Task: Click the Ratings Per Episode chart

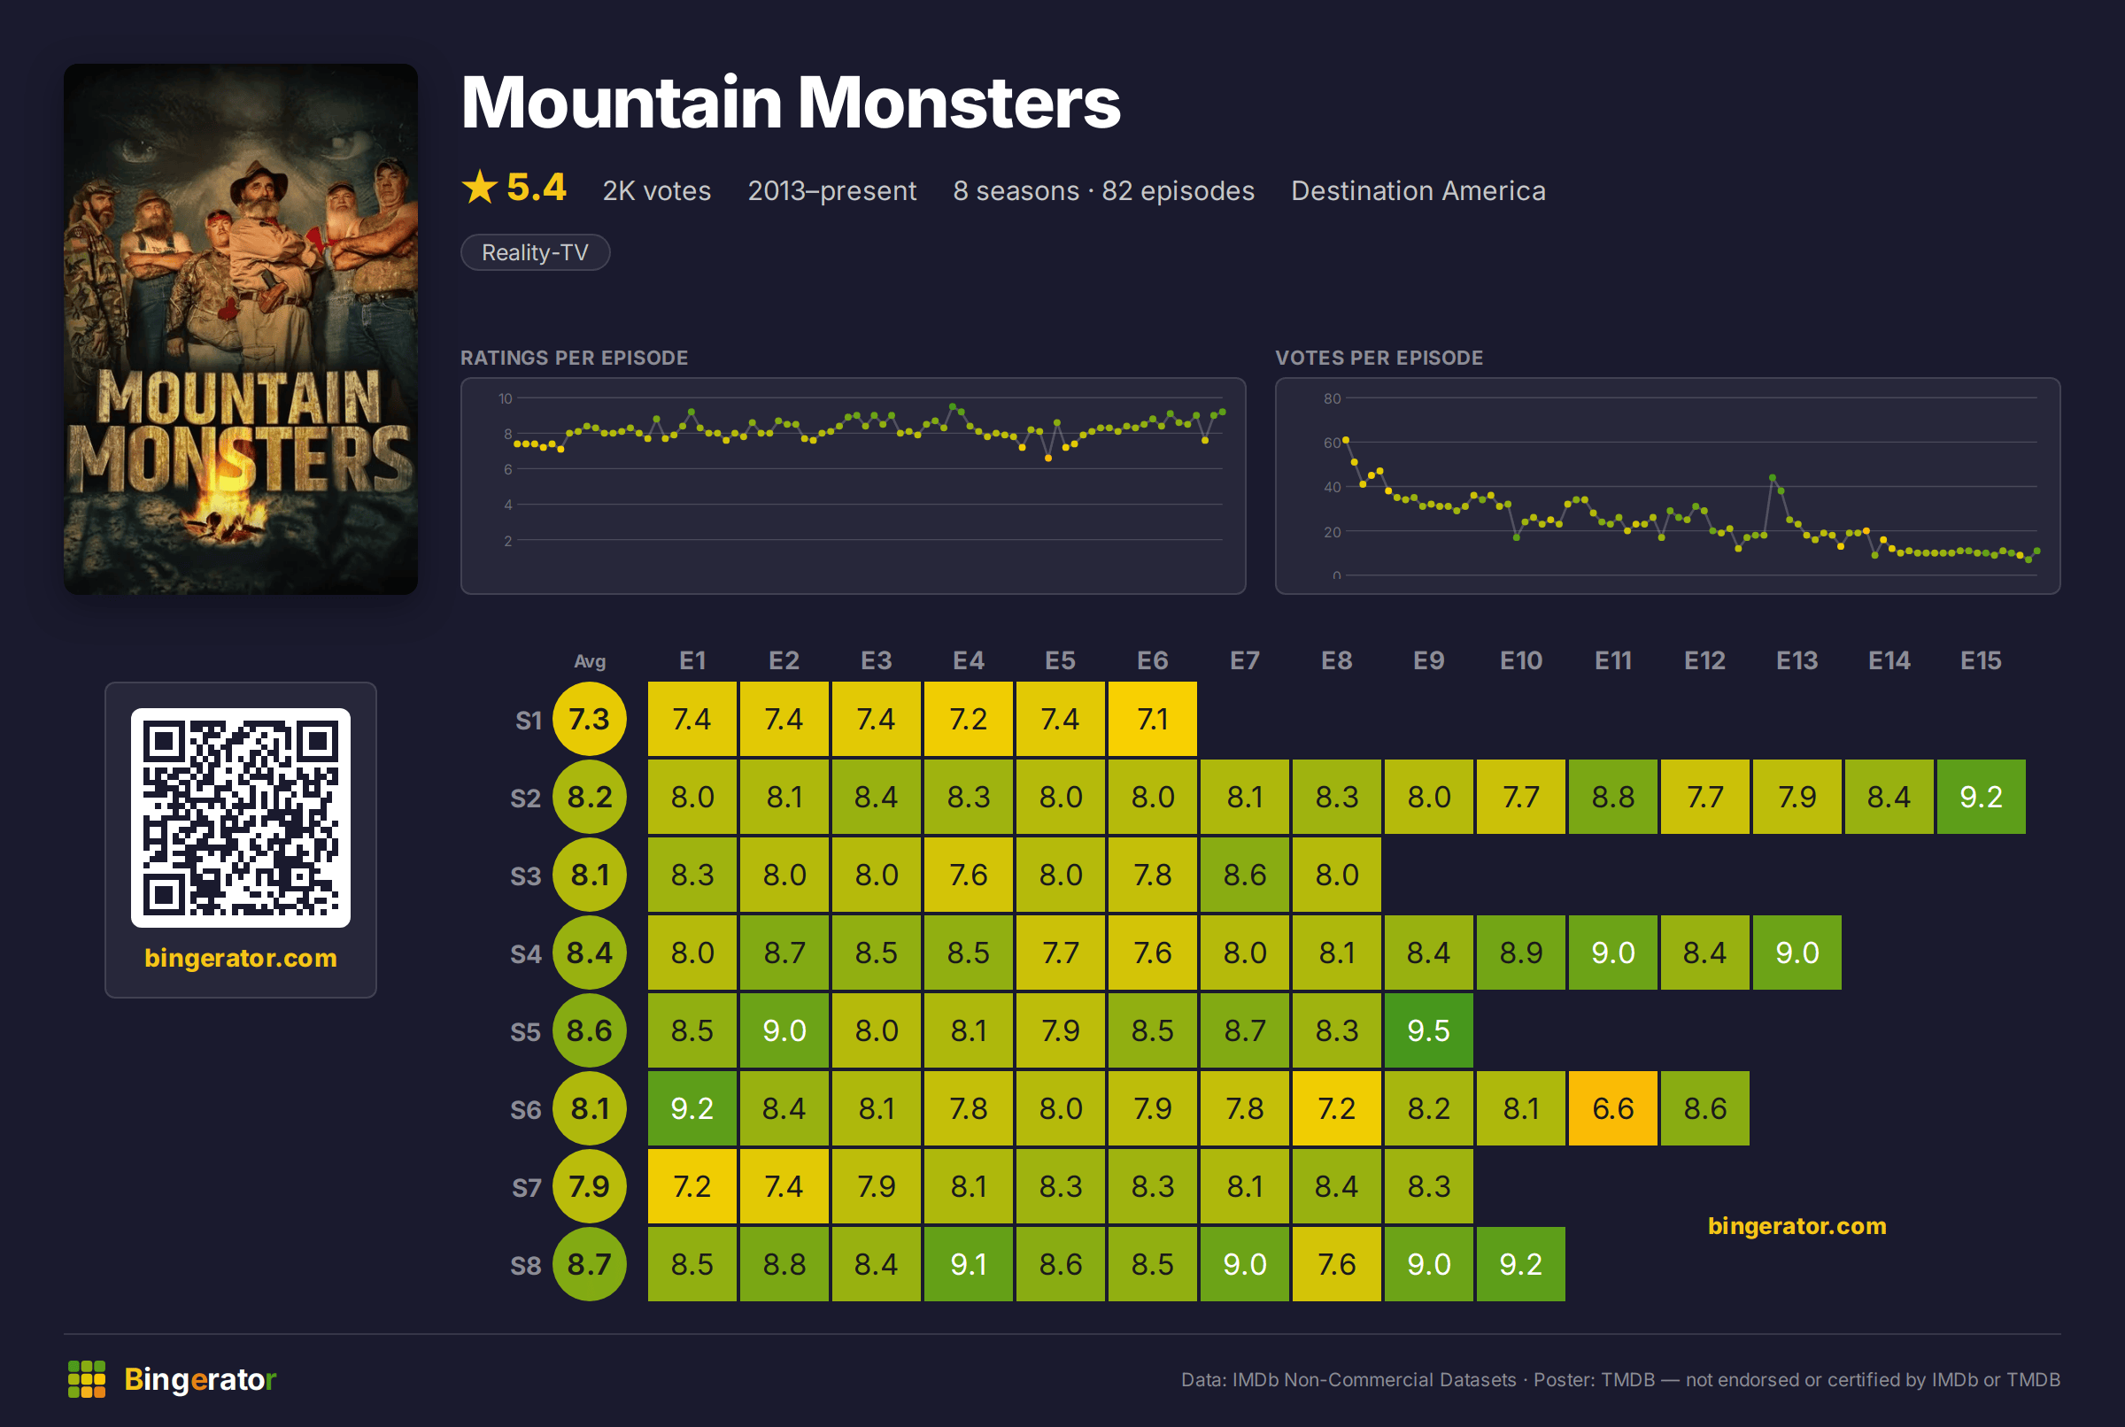Action: click(x=853, y=486)
